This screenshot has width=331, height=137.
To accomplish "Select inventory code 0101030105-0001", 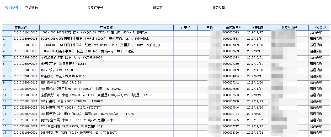I will [25, 133].
